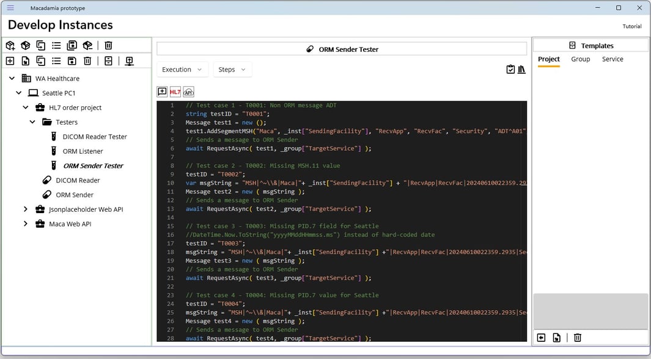
Task: Click code line 'Message test3 = new ( msgString );'
Action: (245, 261)
